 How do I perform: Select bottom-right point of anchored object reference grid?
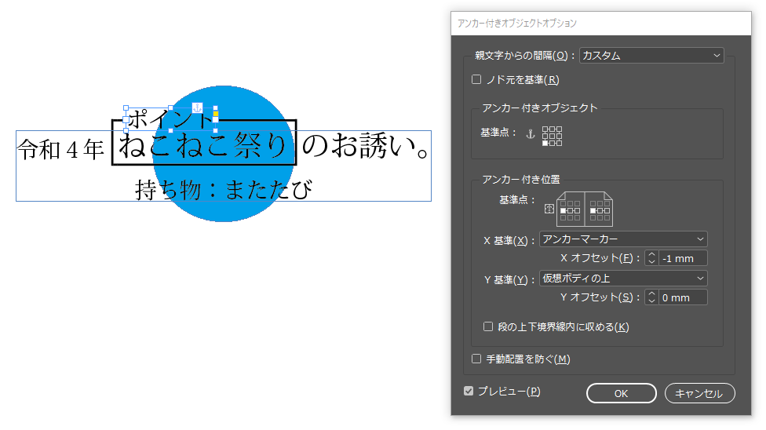click(560, 143)
